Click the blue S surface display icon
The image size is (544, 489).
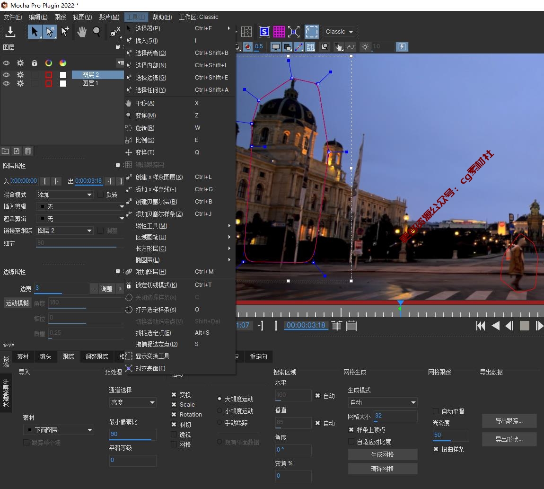[x=264, y=32]
